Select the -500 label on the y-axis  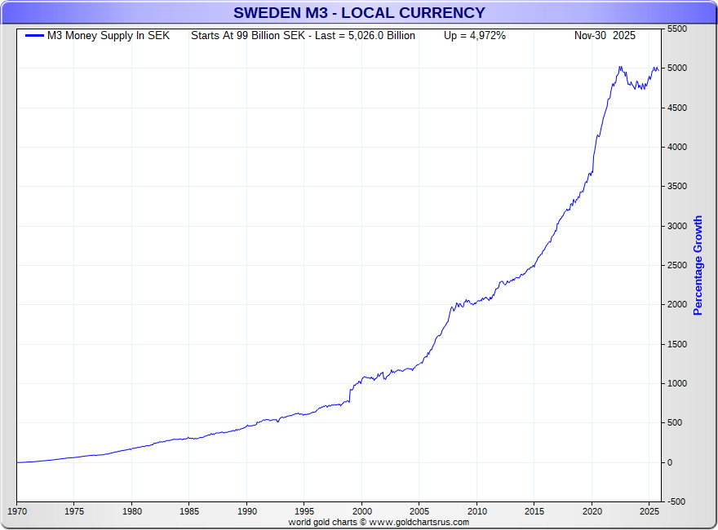677,501
